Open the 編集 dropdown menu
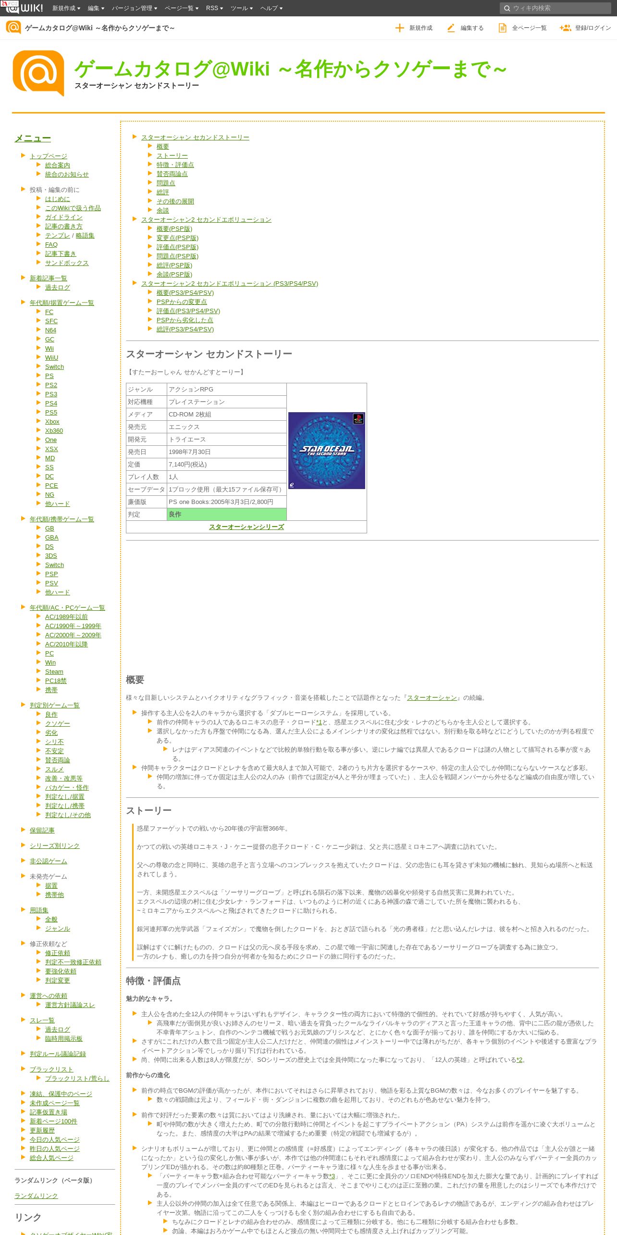Image resolution: width=617 pixels, height=1235 pixels. point(96,8)
